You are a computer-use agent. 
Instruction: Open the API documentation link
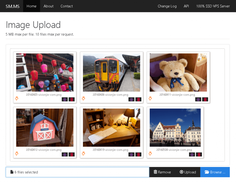point(186,6)
